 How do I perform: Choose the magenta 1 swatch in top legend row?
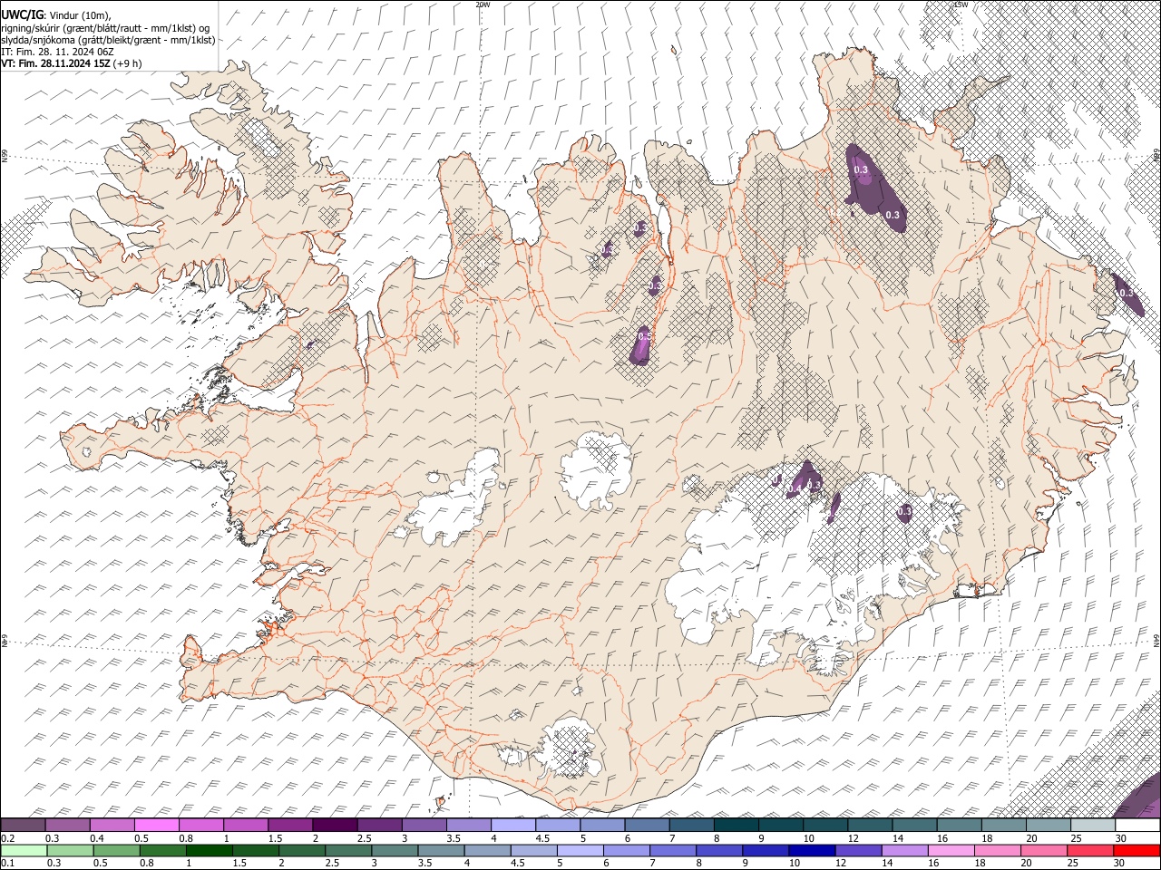246,826
